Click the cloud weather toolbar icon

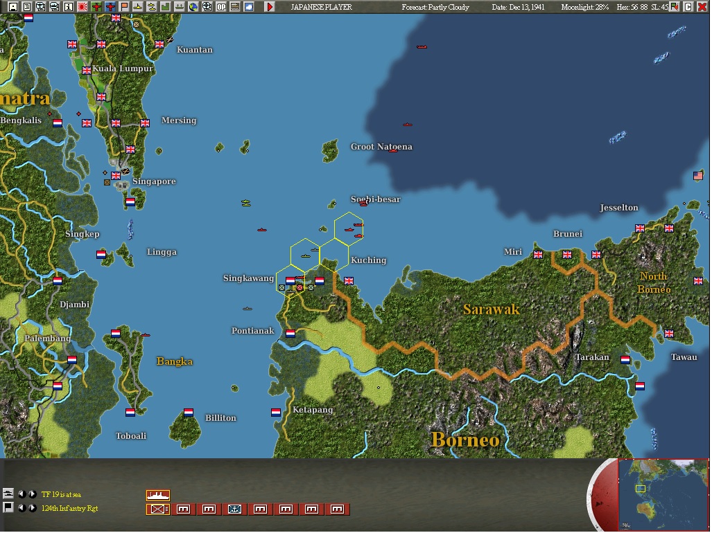click(249, 7)
